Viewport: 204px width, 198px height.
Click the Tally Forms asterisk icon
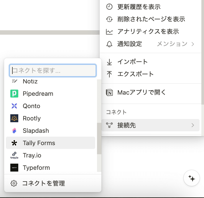(x=14, y=143)
